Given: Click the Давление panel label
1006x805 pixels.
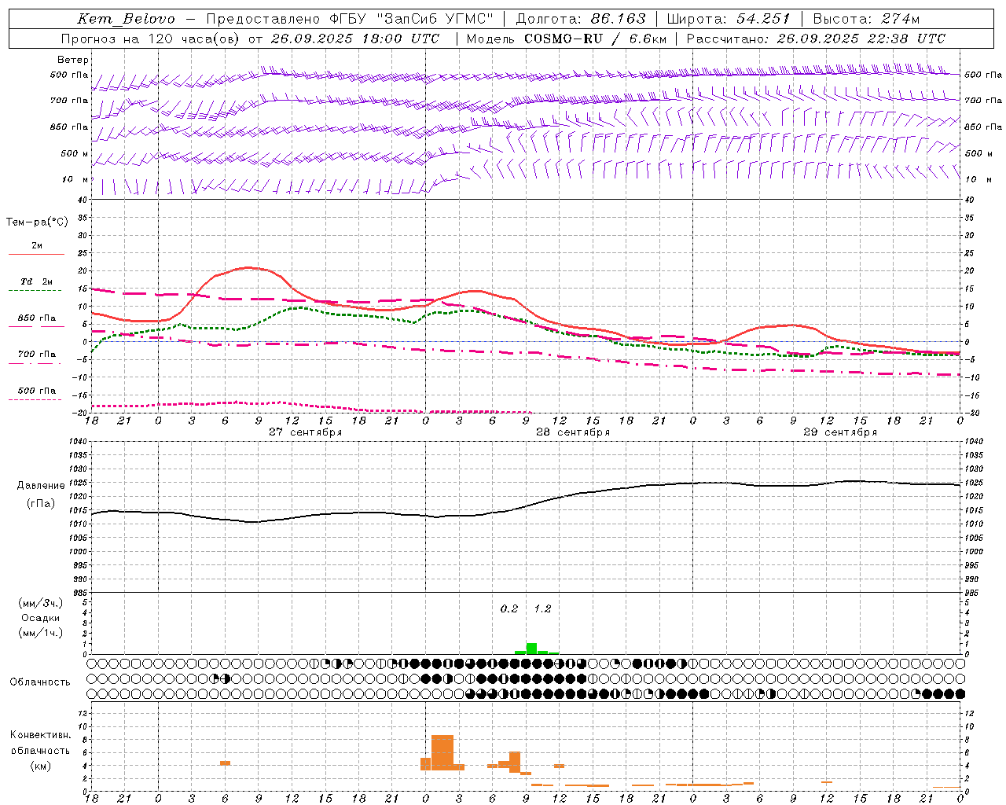Looking at the screenshot, I should pyautogui.click(x=41, y=486).
